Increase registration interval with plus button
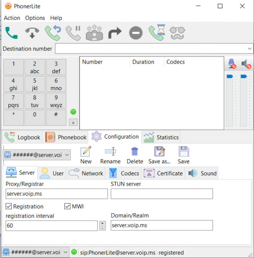This screenshot has width=254, height=258. [x=102, y=223]
